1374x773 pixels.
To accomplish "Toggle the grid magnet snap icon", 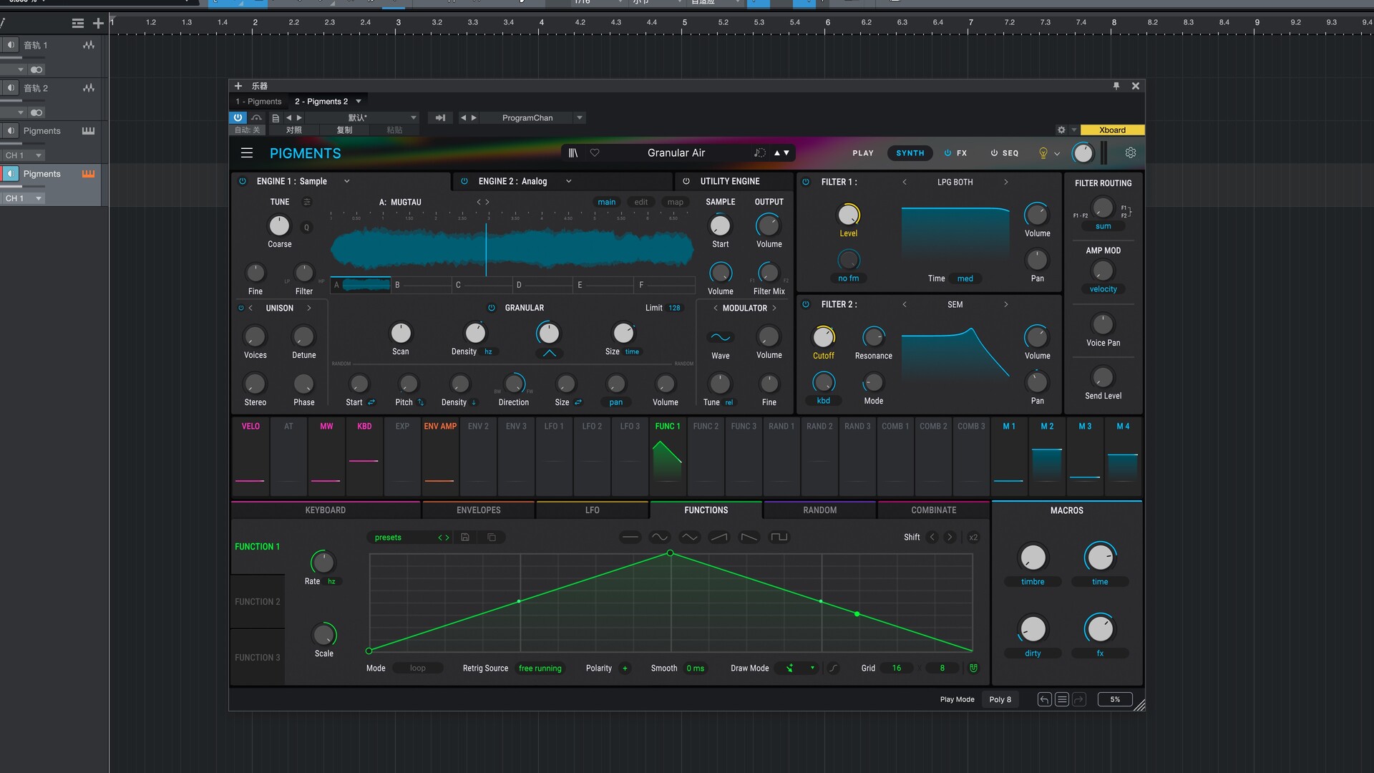I will (973, 668).
